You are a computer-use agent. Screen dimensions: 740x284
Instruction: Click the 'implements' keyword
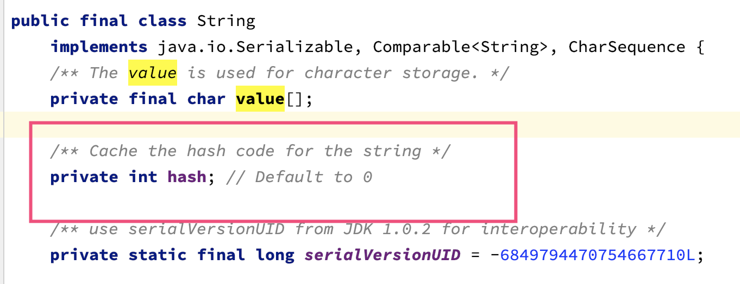(99, 47)
